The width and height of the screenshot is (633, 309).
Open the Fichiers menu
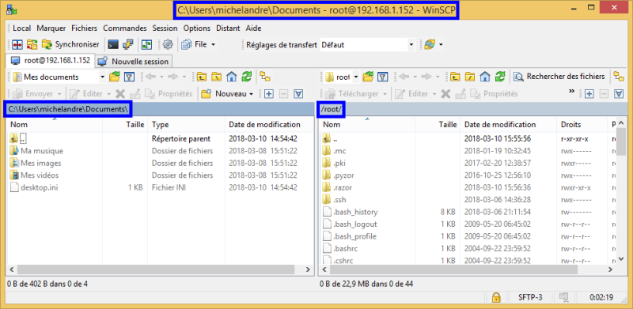[x=85, y=28]
